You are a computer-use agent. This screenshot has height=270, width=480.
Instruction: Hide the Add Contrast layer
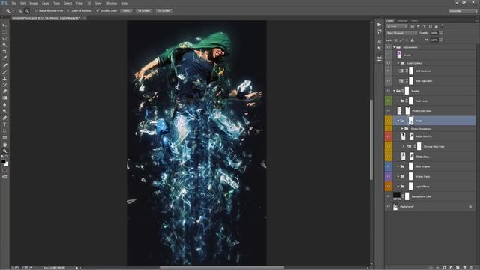(388, 70)
